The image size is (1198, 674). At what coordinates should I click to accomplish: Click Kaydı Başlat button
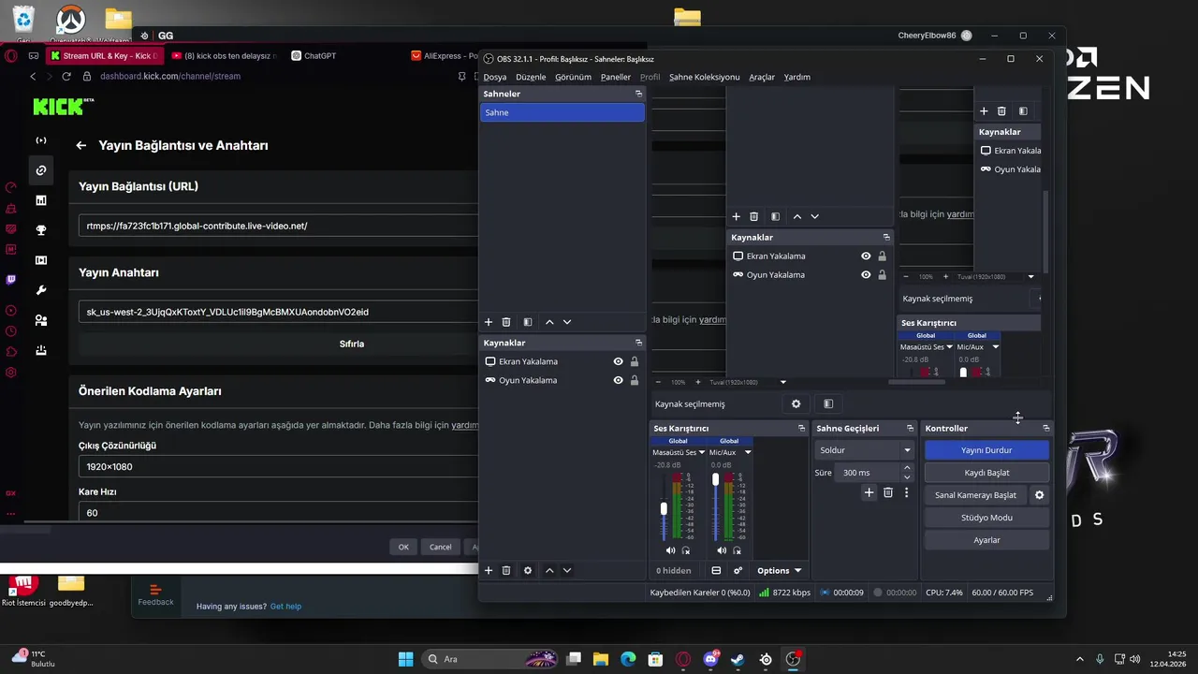click(986, 473)
